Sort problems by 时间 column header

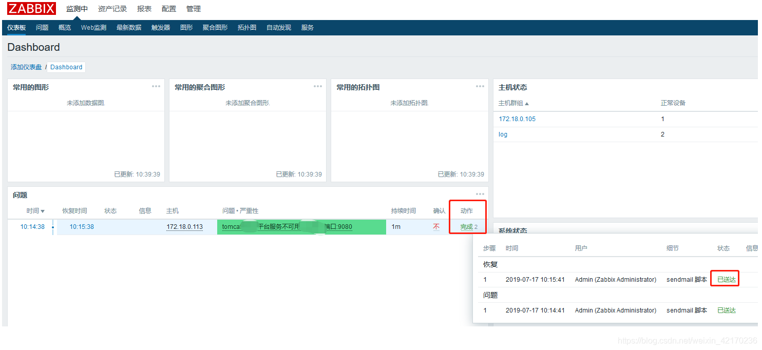click(x=35, y=211)
